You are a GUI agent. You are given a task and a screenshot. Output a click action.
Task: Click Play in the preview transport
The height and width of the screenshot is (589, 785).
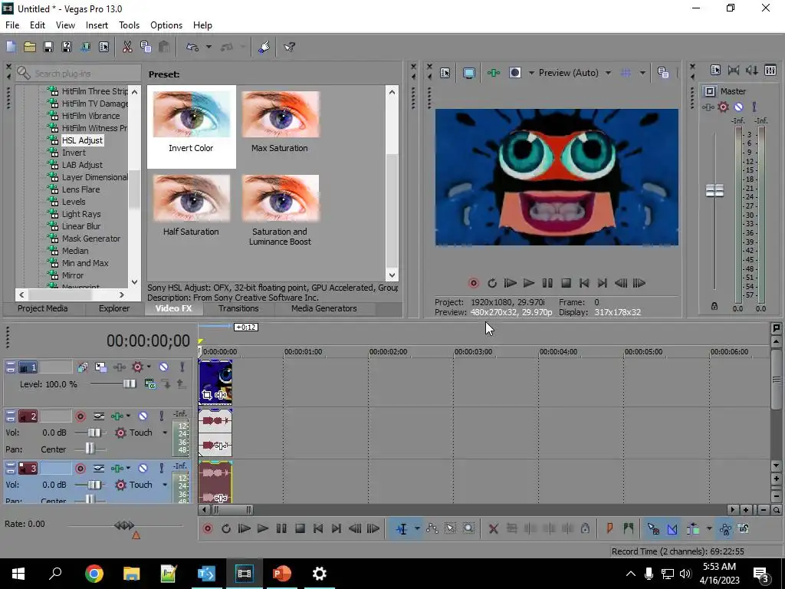tap(529, 283)
